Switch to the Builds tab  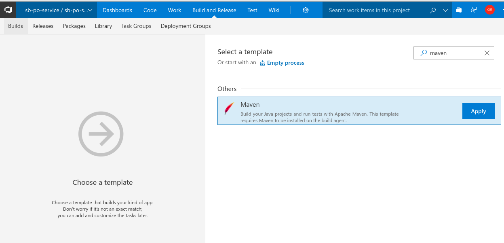coord(16,26)
